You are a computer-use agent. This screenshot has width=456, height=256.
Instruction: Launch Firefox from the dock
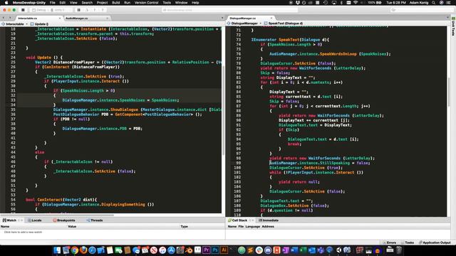83,250
